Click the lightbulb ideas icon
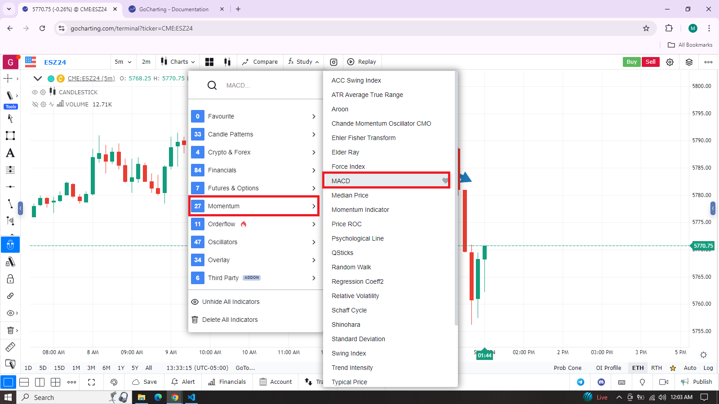The height and width of the screenshot is (404, 719). [642, 382]
